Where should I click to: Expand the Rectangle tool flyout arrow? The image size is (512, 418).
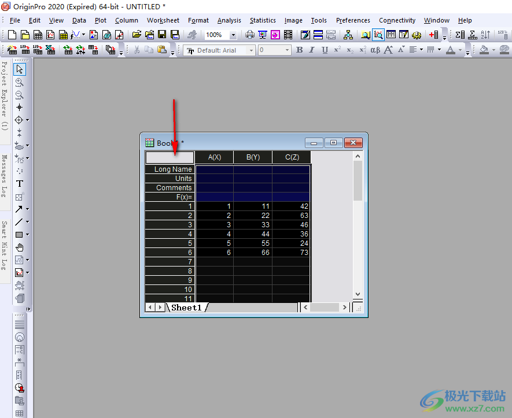click(27, 235)
